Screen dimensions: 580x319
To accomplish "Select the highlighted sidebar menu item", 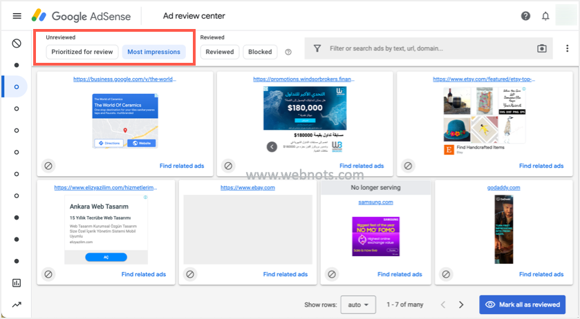I will point(15,87).
